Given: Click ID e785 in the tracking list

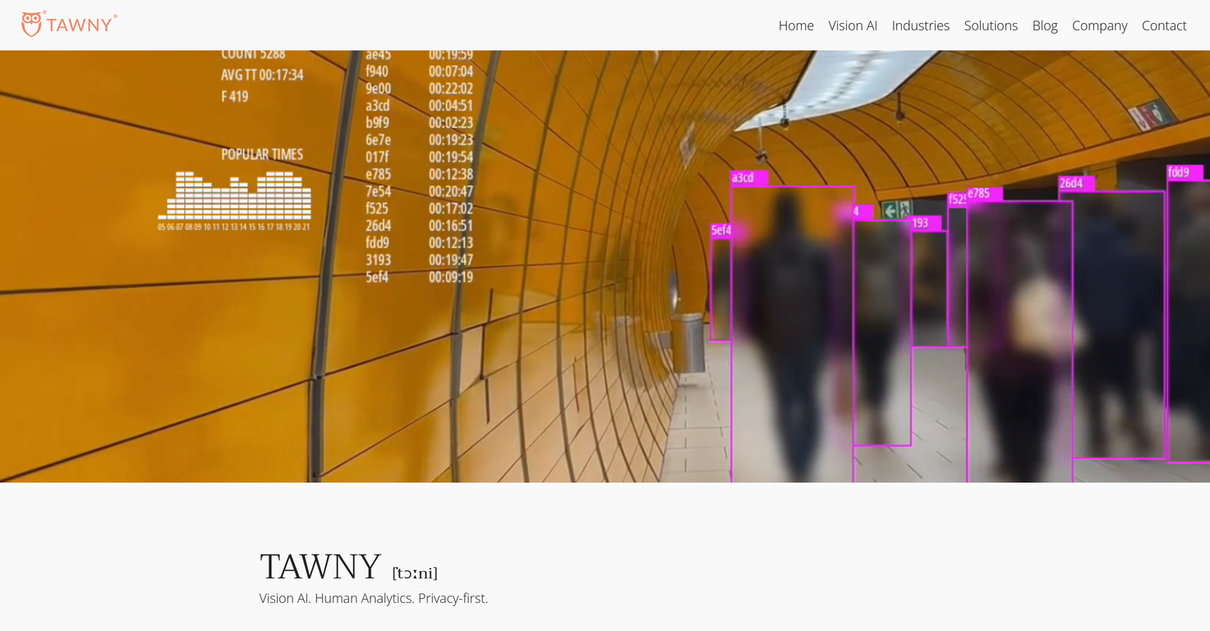Looking at the screenshot, I should pos(380,174).
